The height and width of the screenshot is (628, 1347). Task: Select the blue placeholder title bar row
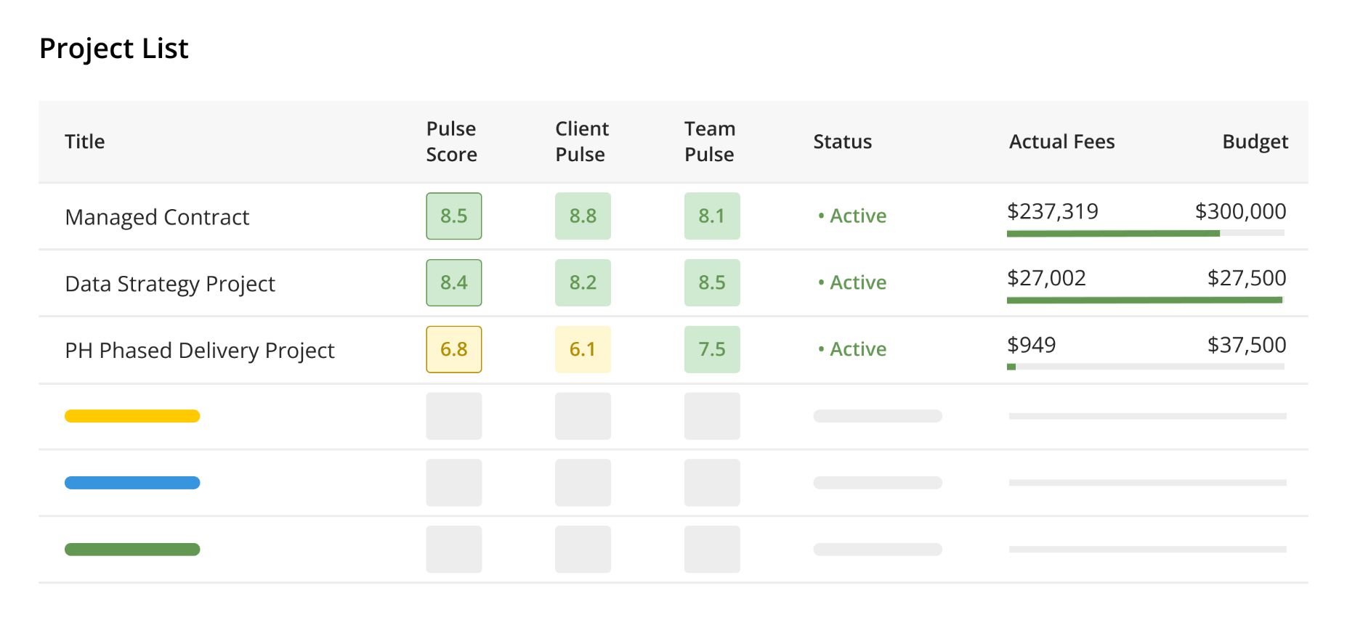673,484
